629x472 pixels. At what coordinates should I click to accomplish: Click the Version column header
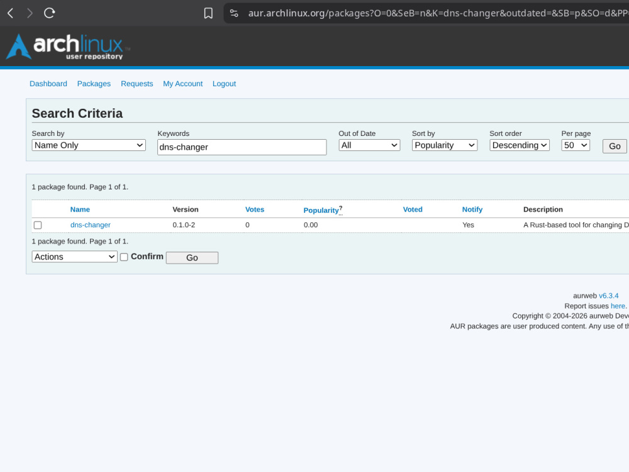coord(186,210)
